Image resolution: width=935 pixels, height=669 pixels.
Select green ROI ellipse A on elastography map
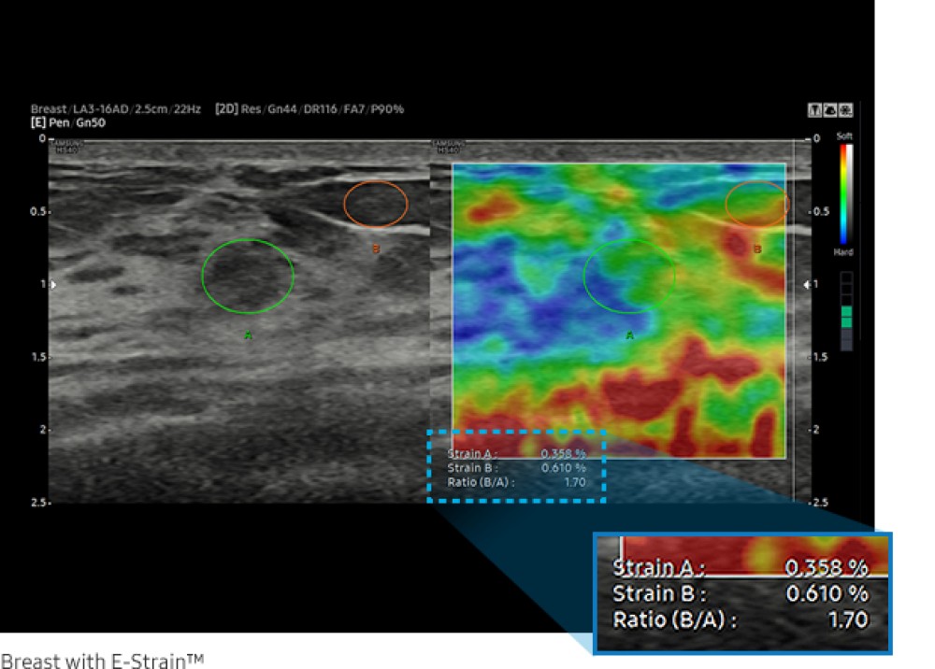click(629, 276)
